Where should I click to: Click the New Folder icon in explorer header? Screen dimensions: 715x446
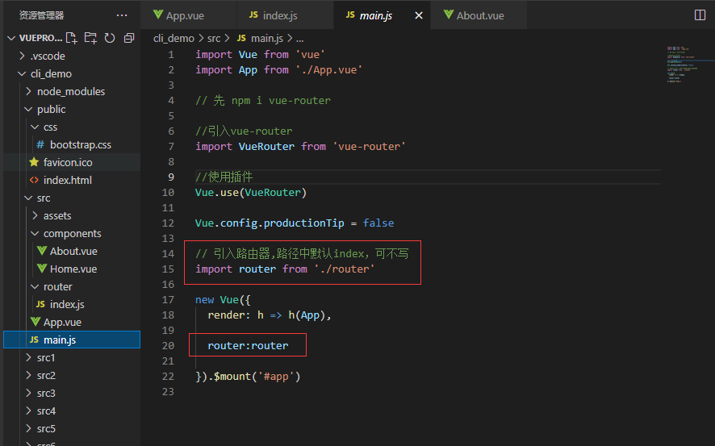90,38
